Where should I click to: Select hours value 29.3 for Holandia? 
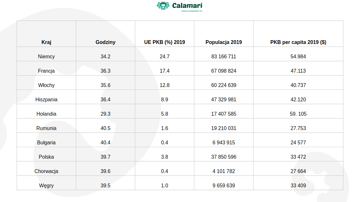(x=105, y=114)
